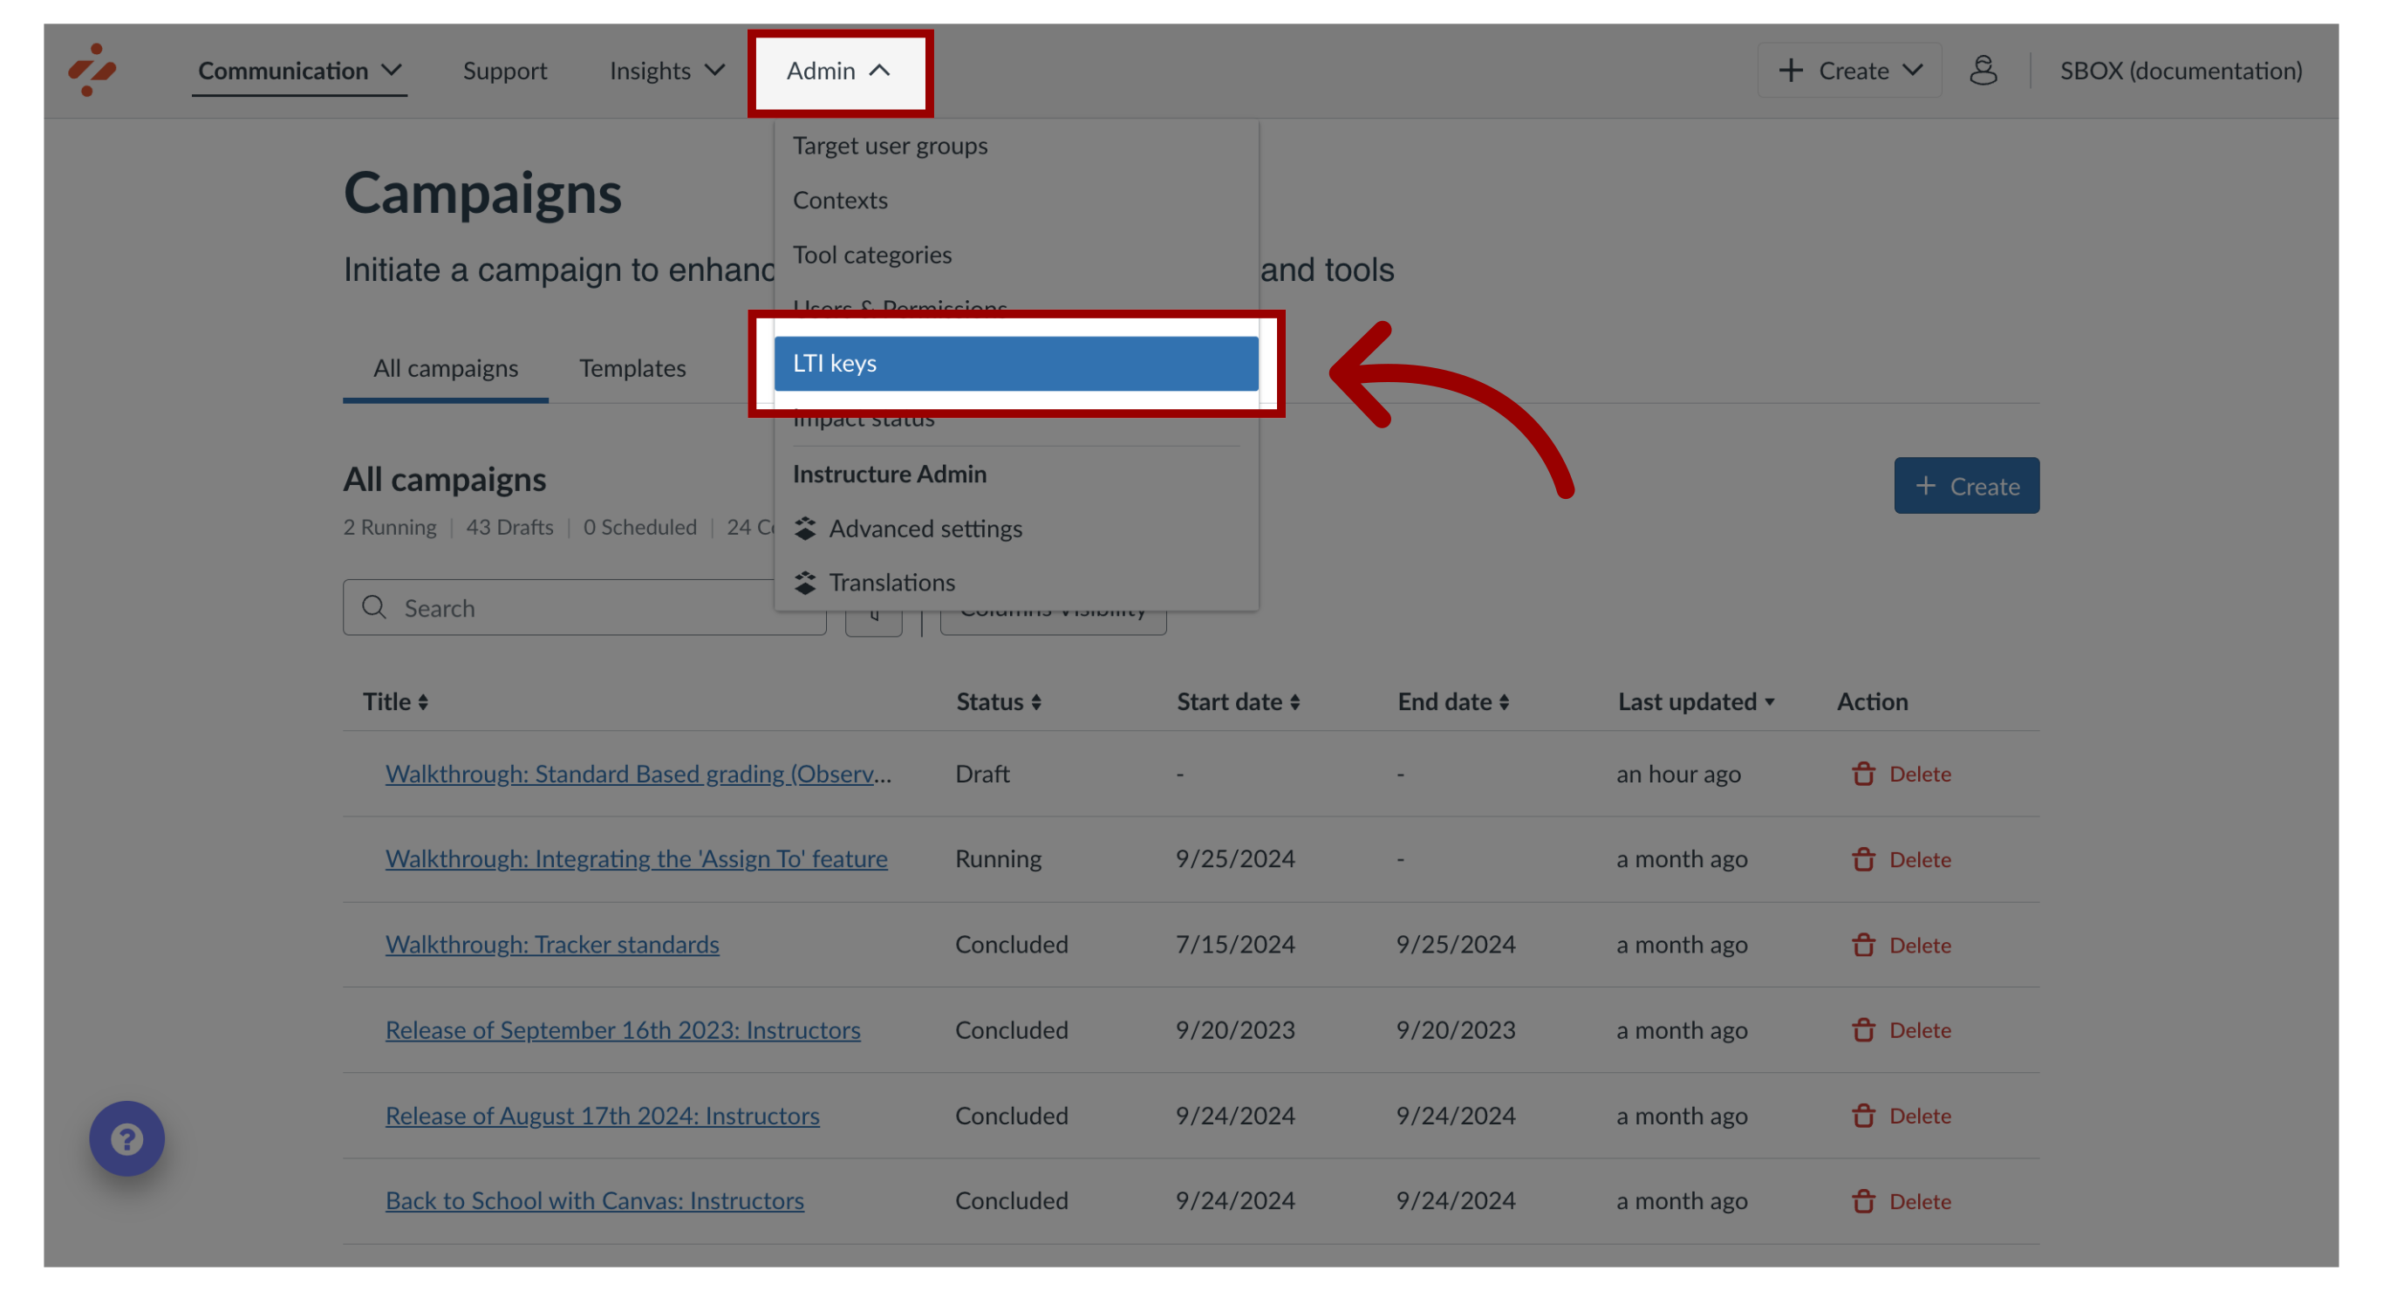Sort by Title column arrows
Image resolution: width=2383 pixels, height=1291 pixels.
point(423,702)
